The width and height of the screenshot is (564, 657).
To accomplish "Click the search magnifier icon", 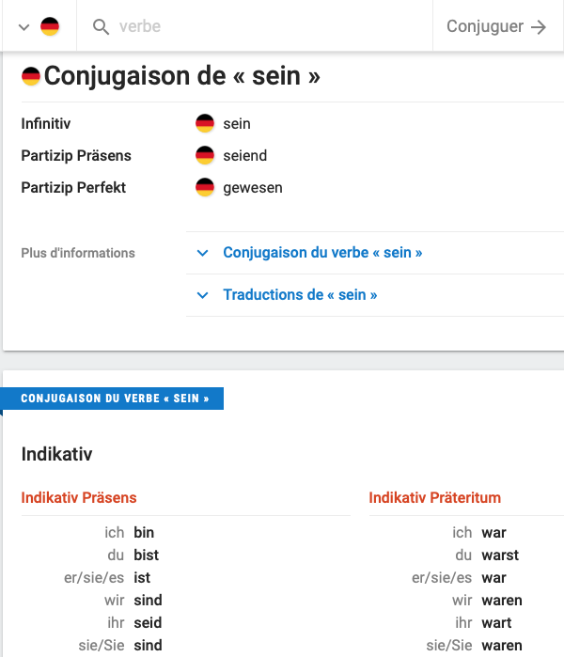I will pyautogui.click(x=102, y=27).
